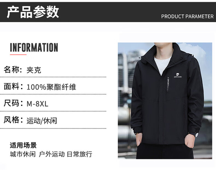216x171 pixels.
Task: Click the 运动/休闲 style value
Action: [x=42, y=121]
